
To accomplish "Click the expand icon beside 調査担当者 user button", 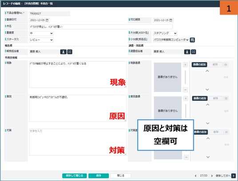I will [x=194, y=52].
